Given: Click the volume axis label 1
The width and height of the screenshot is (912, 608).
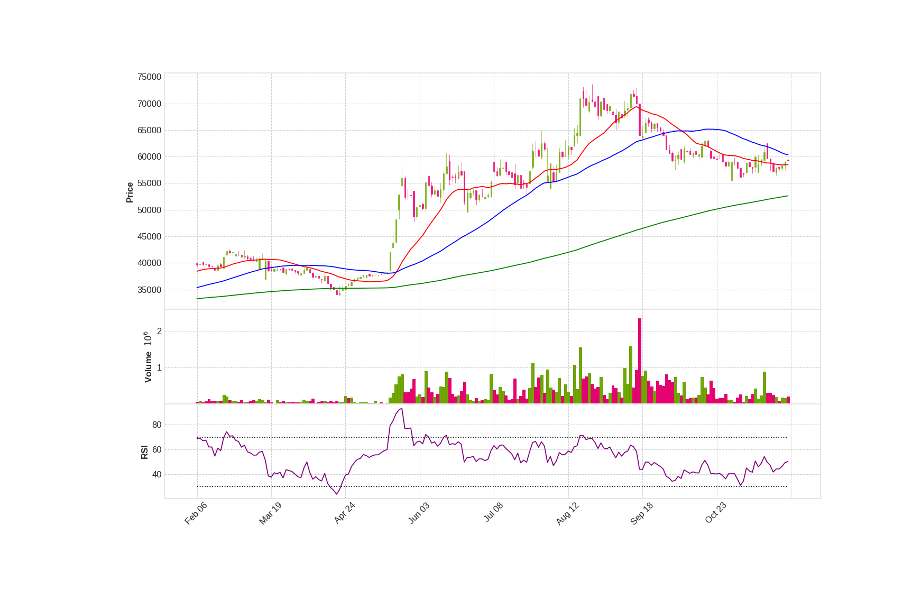Looking at the screenshot, I should tap(159, 368).
